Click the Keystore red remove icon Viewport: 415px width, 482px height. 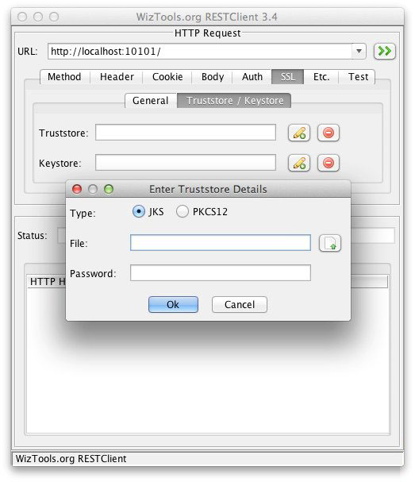328,163
